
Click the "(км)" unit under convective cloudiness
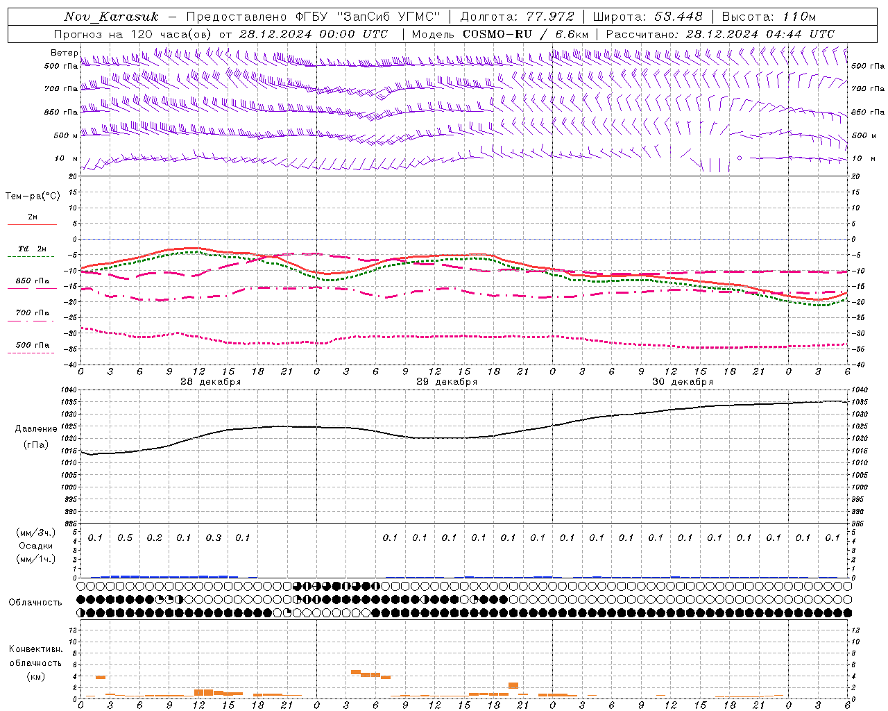[35, 676]
